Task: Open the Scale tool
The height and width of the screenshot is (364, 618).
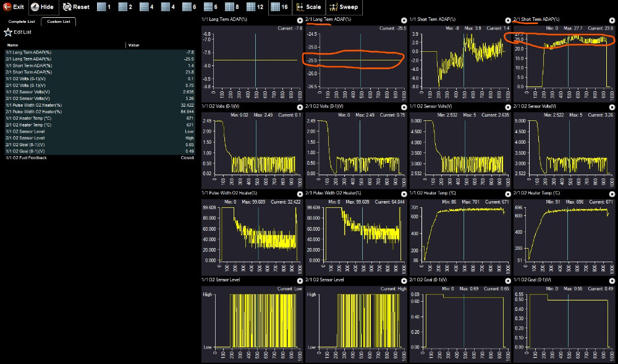Action: (x=308, y=7)
